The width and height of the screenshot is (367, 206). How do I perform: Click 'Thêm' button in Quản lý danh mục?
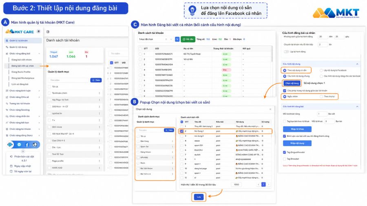pos(96,80)
